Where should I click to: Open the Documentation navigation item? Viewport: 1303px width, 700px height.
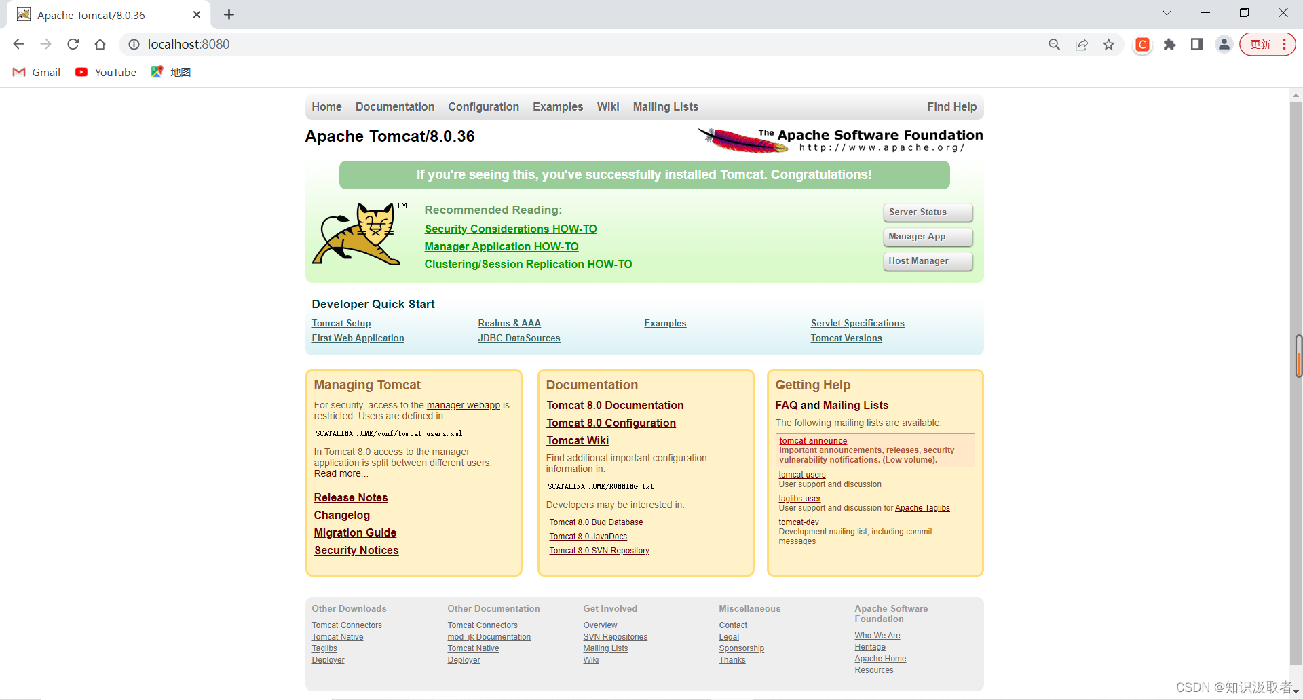coord(395,106)
